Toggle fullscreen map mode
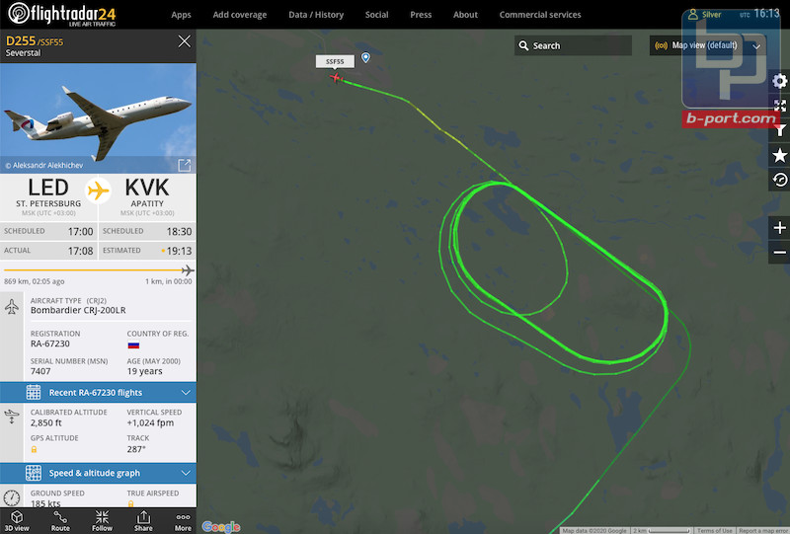 (779, 106)
